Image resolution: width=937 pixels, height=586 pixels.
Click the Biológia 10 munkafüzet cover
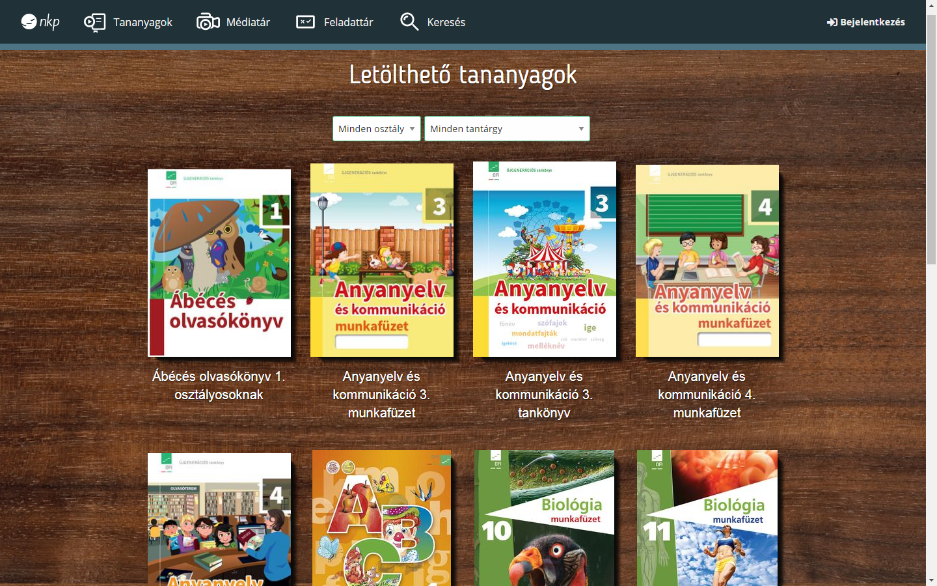(545, 518)
